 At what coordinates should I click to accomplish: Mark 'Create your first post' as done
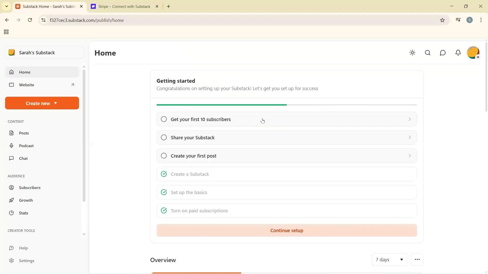(164, 156)
